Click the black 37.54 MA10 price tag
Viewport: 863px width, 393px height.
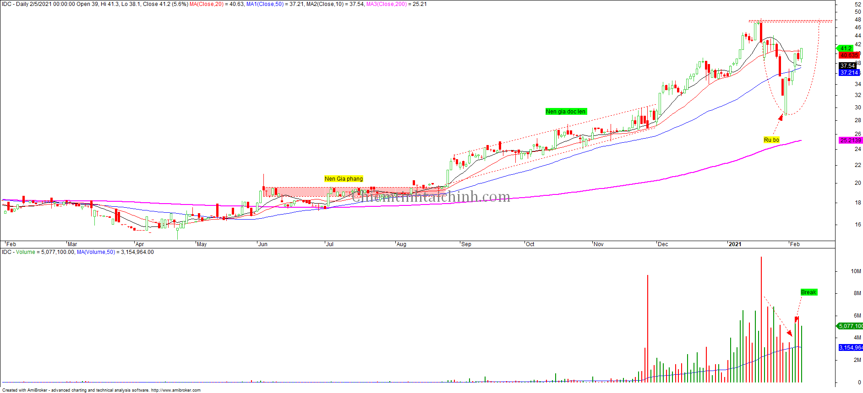[847, 66]
